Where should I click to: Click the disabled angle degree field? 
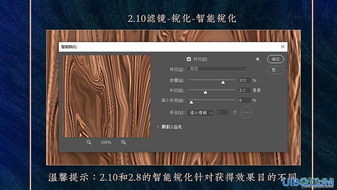pyautogui.click(x=223, y=112)
